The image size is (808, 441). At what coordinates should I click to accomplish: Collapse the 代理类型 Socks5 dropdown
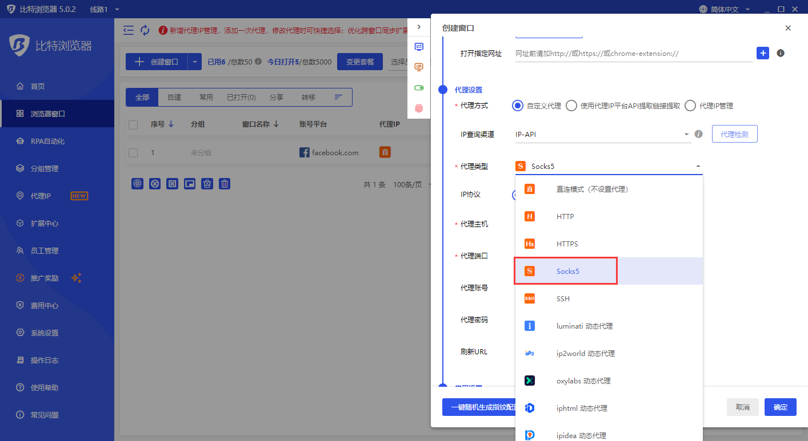pos(698,165)
